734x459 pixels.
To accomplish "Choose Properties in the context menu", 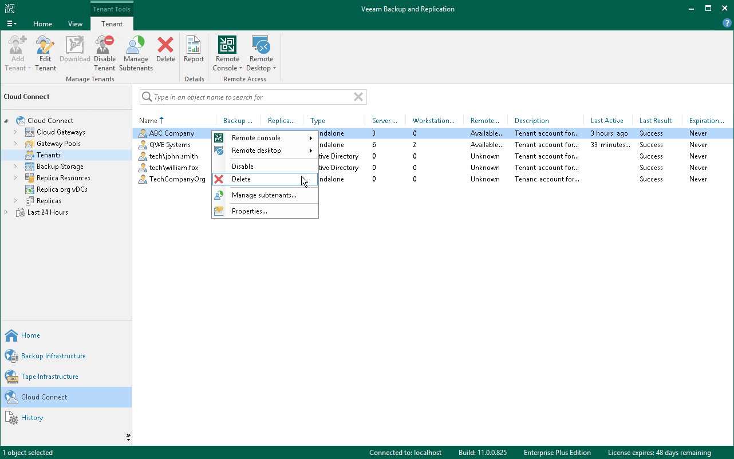I will coord(265,211).
